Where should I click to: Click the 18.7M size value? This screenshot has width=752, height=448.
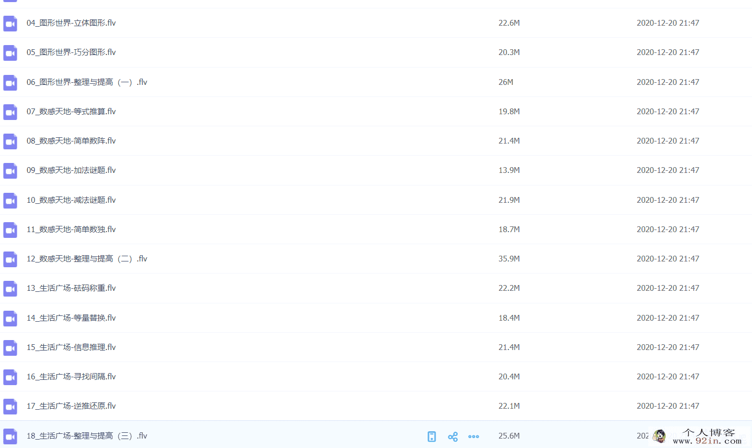click(509, 230)
